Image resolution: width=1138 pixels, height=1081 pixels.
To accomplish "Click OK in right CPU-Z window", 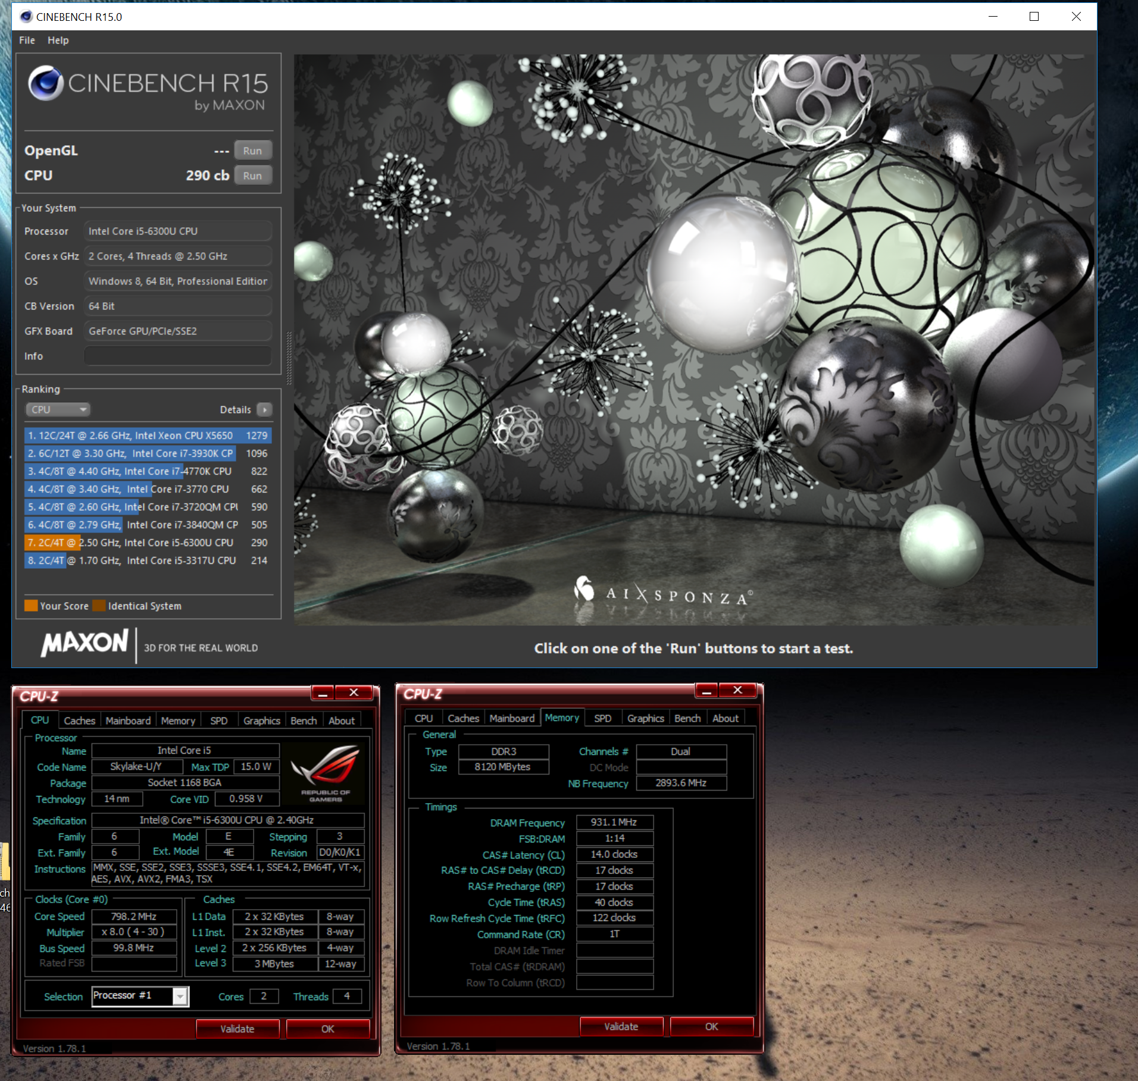I will point(712,1026).
